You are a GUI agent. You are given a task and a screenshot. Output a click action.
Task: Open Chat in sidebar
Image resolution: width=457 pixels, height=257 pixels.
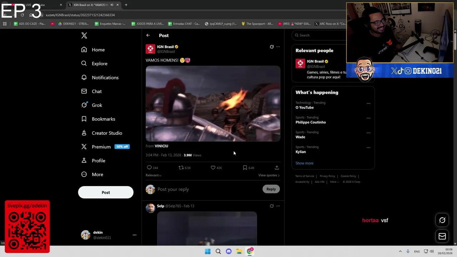[x=91, y=91]
